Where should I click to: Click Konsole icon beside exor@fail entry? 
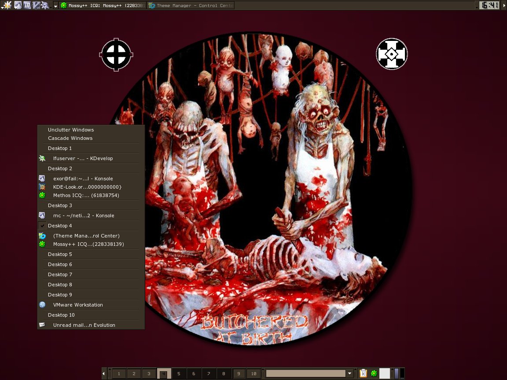(x=42, y=179)
